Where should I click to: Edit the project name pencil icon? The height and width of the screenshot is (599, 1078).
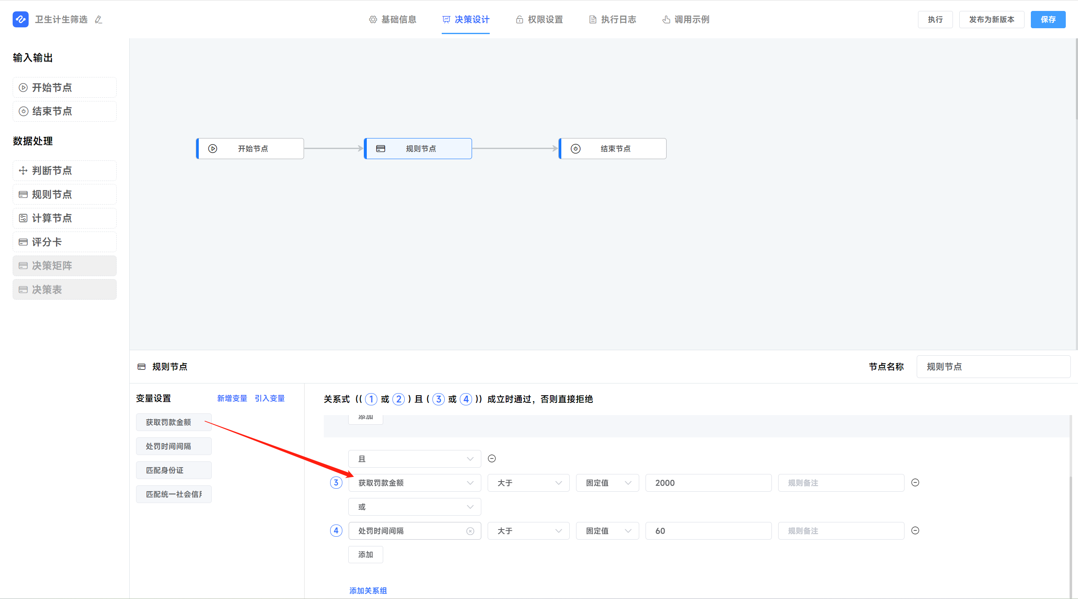[x=99, y=20]
